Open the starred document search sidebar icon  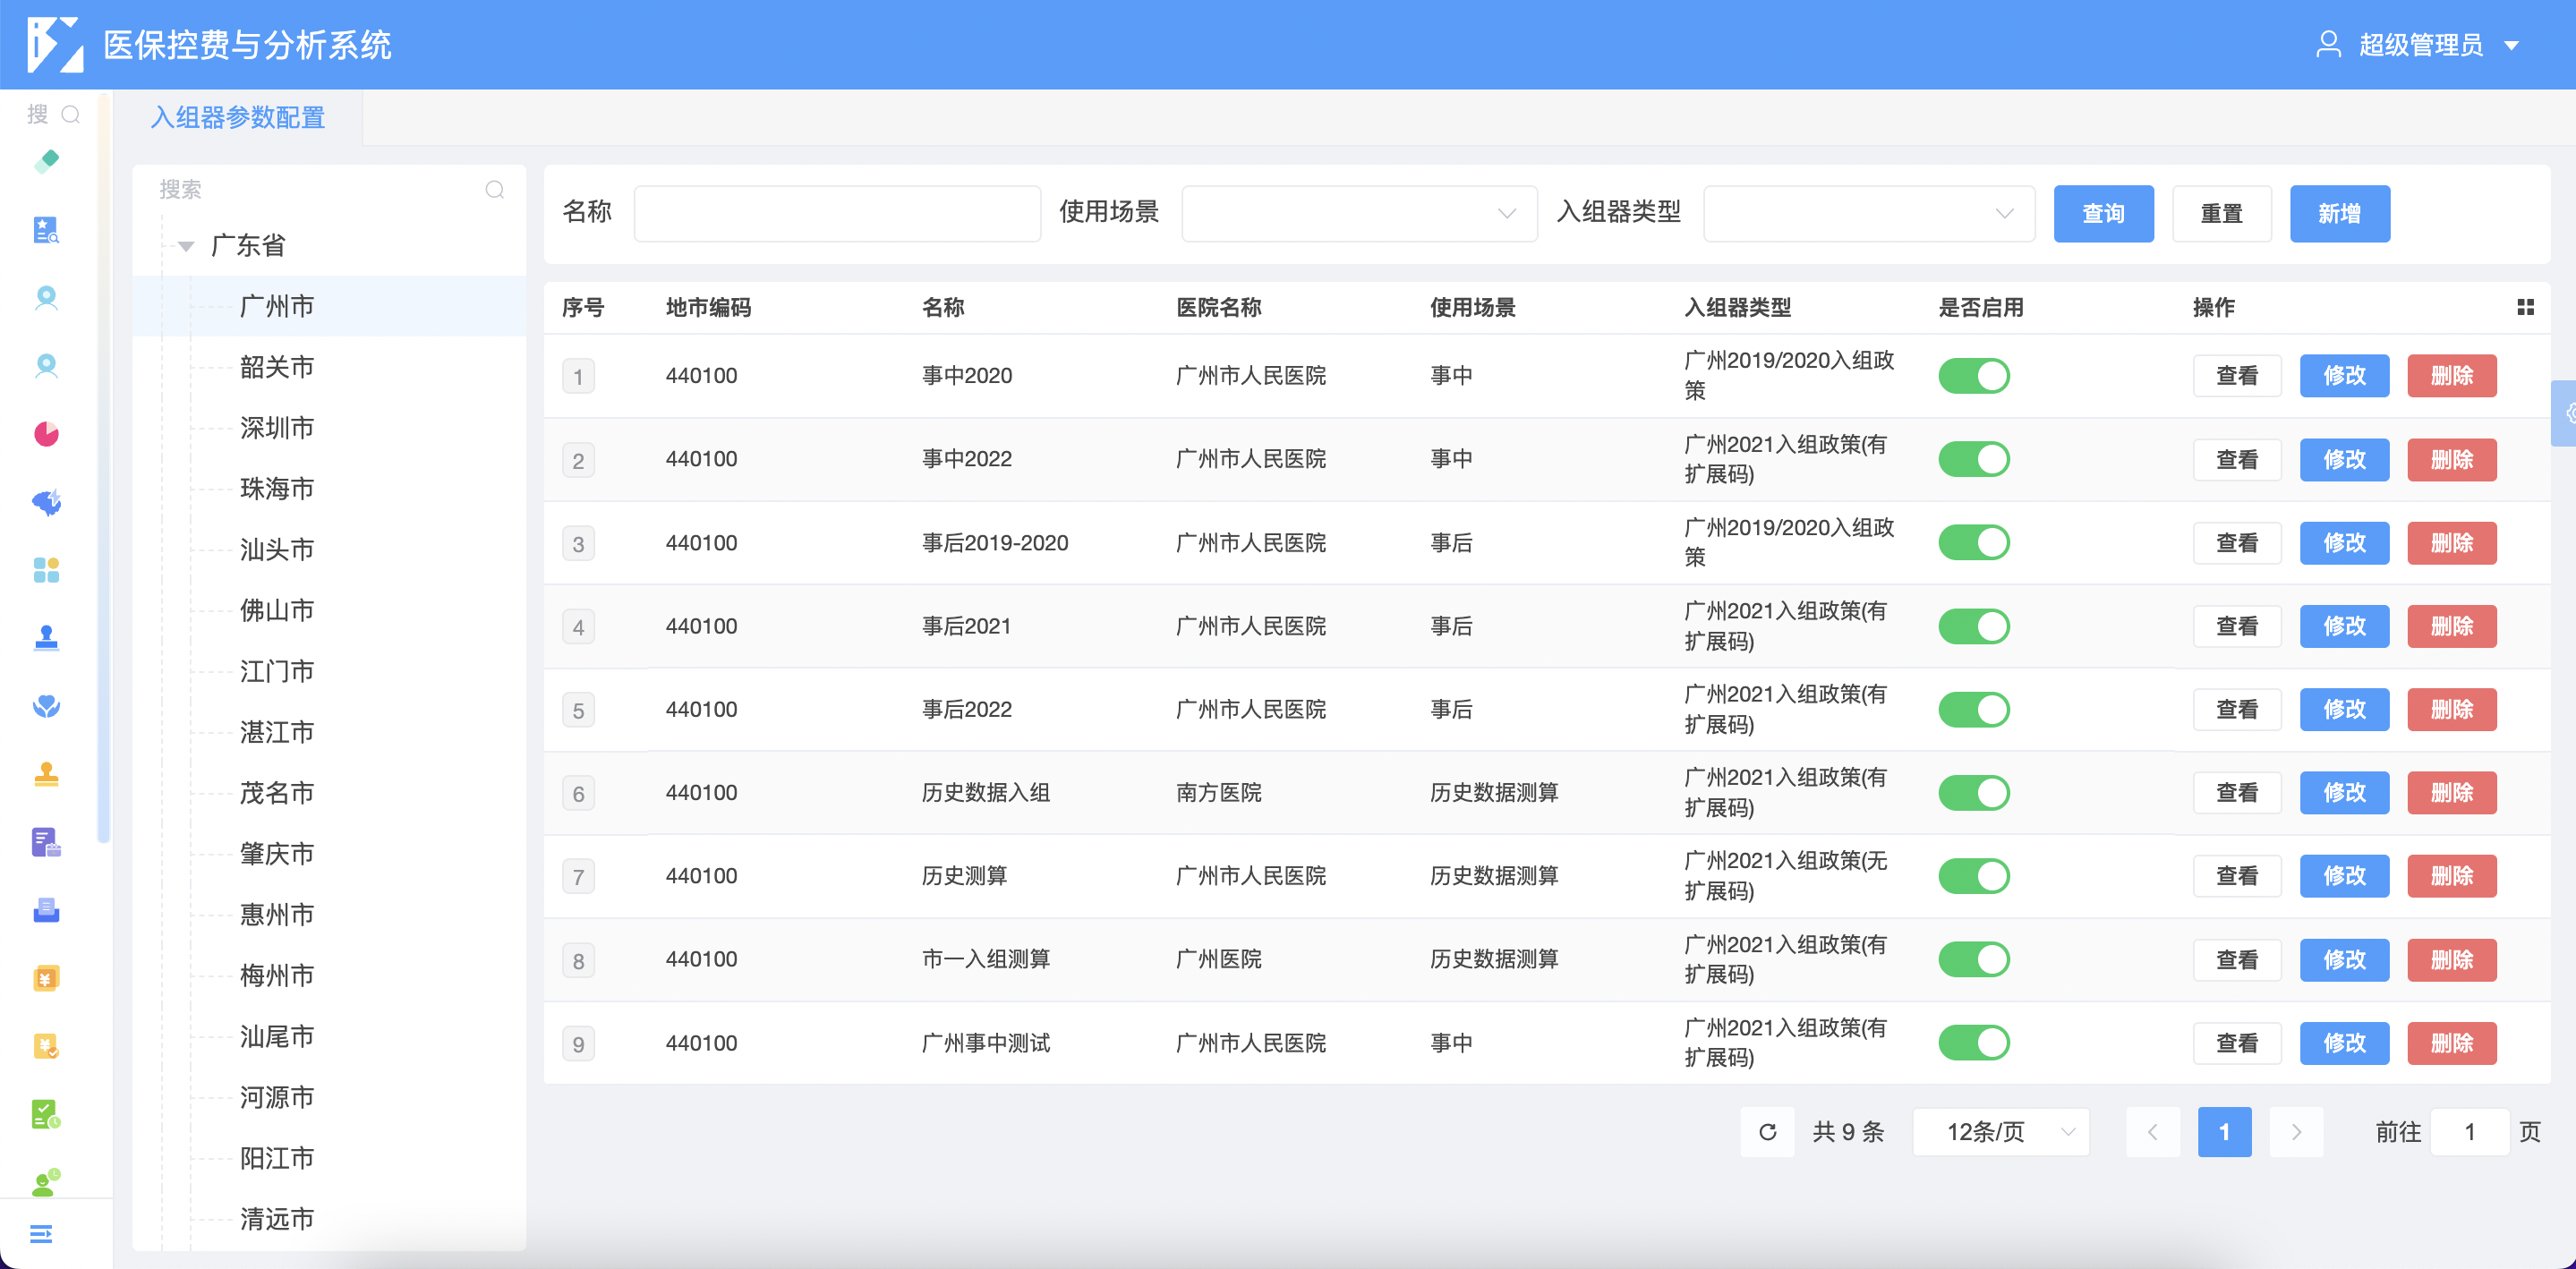point(46,229)
